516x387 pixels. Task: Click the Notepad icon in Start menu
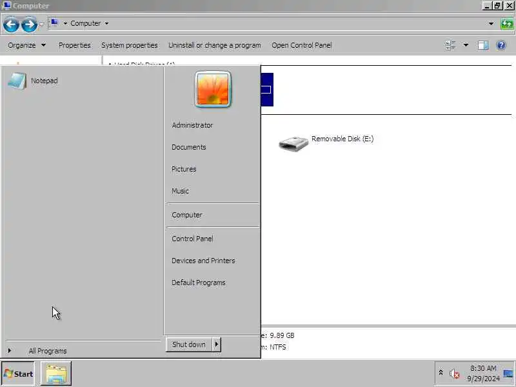click(17, 81)
